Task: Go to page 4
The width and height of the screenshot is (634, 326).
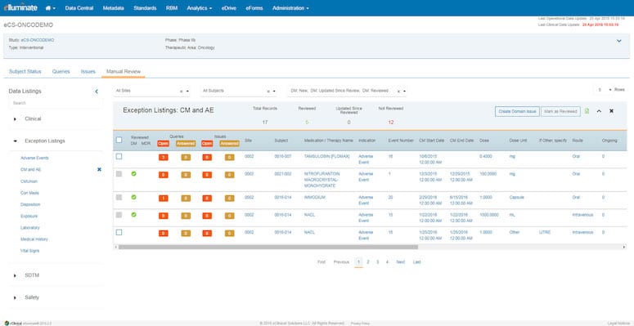Action: coord(387,262)
